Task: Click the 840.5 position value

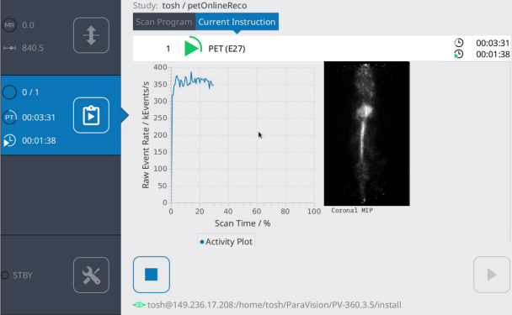Action: coord(33,48)
